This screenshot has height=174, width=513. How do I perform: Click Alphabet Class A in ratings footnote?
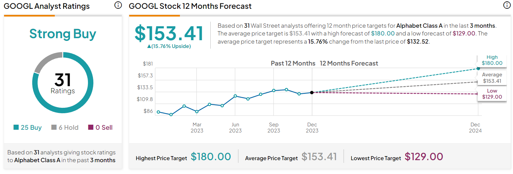[x=37, y=160]
